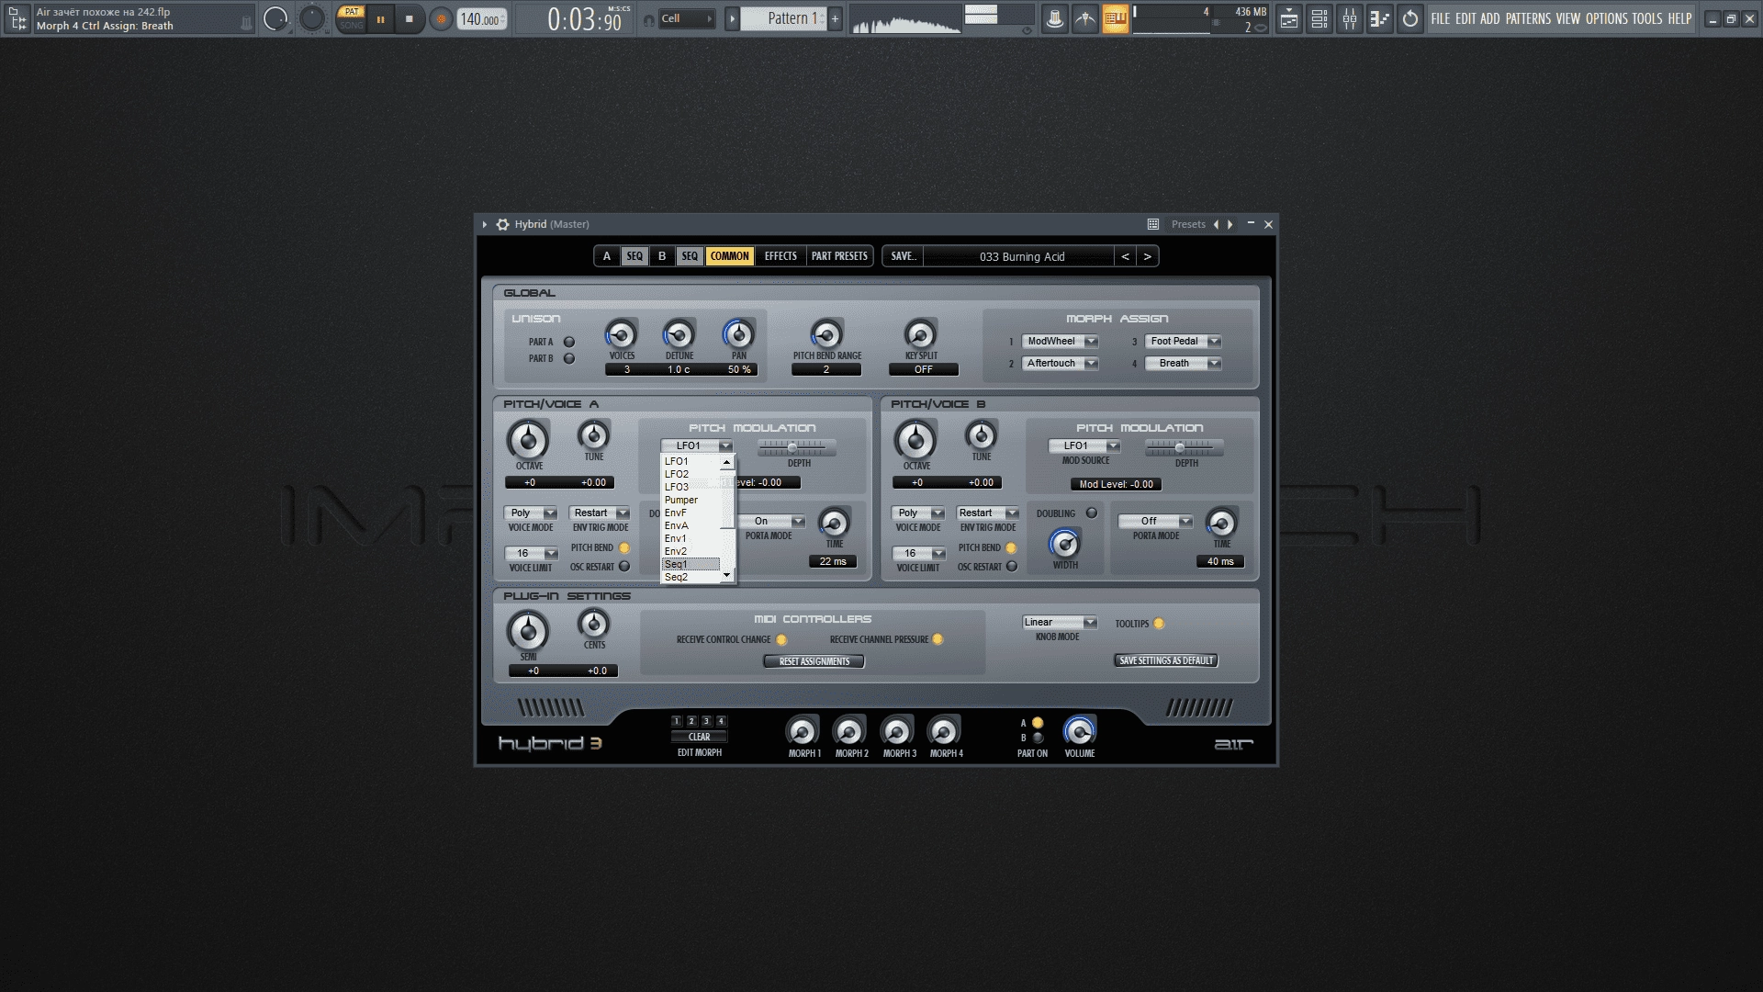Screen dimensions: 1763x992
Task: Switch to part A tab
Action: click(606, 256)
